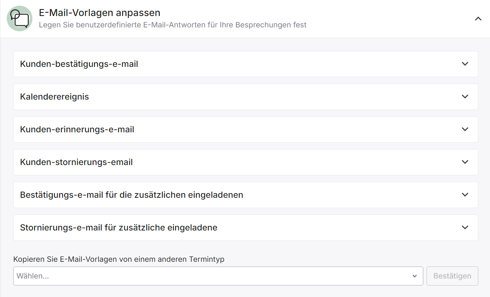The image size is (490, 297).
Task: Open the Kunden-bestätigungs-e-mail panel
Action: tap(245, 64)
